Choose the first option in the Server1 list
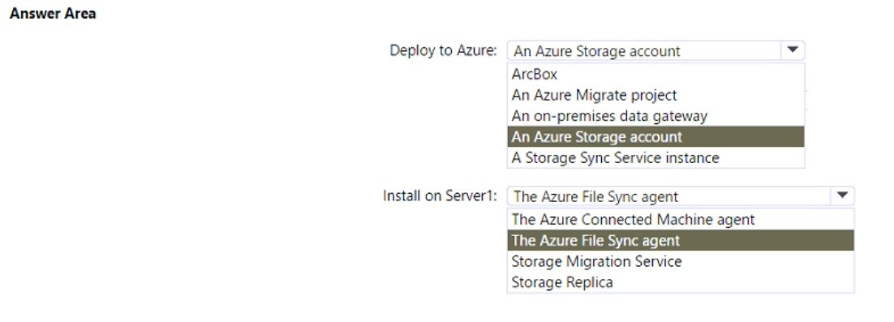The width and height of the screenshot is (894, 322). pos(681,220)
